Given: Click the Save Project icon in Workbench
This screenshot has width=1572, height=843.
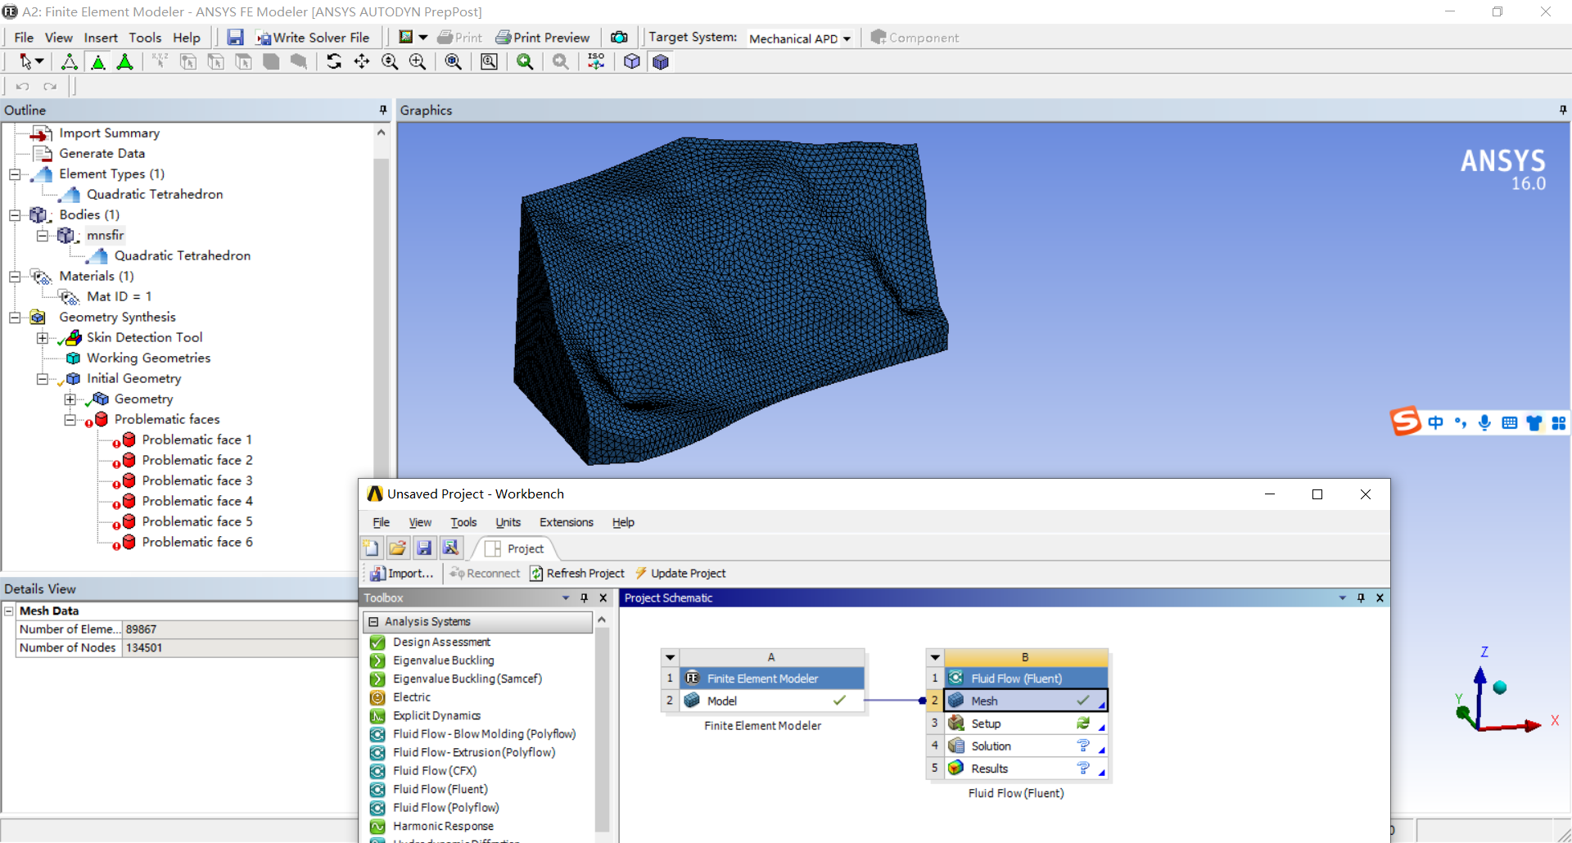Looking at the screenshot, I should point(424,548).
